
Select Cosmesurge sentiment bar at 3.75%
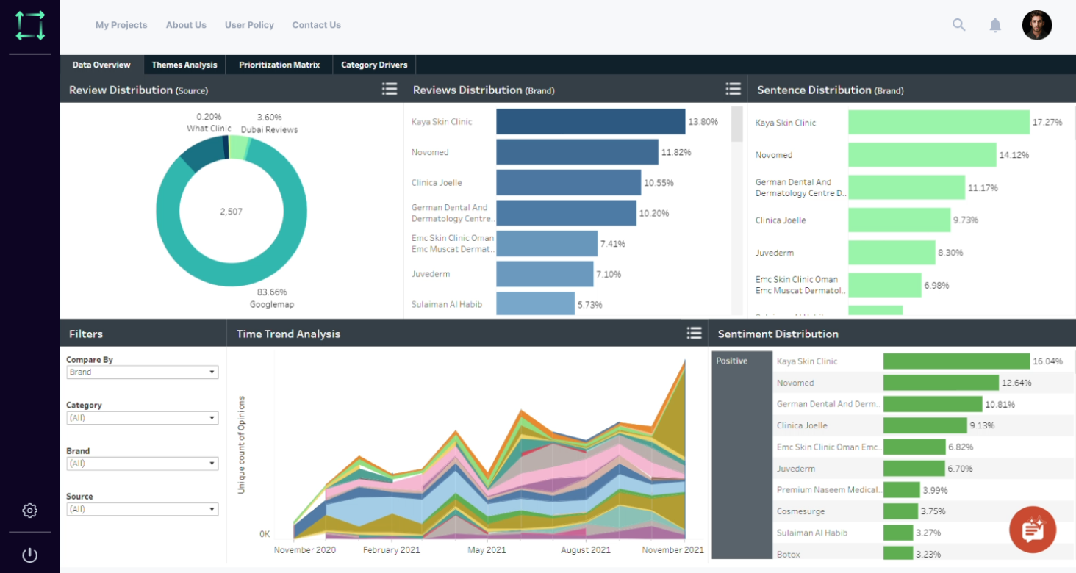click(x=900, y=511)
